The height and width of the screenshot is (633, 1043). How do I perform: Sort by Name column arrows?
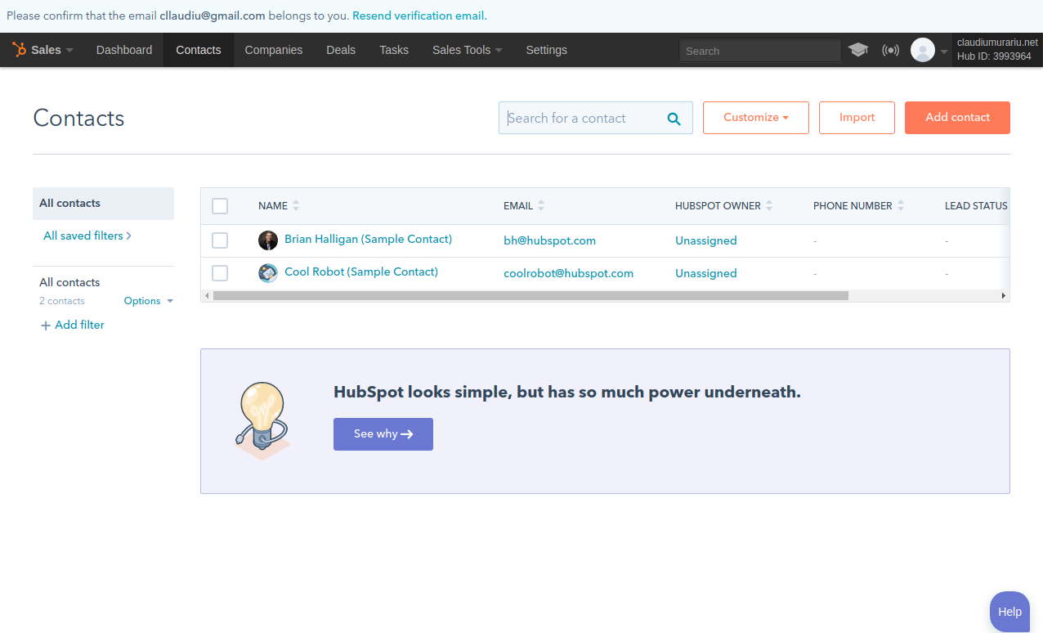pyautogui.click(x=296, y=206)
